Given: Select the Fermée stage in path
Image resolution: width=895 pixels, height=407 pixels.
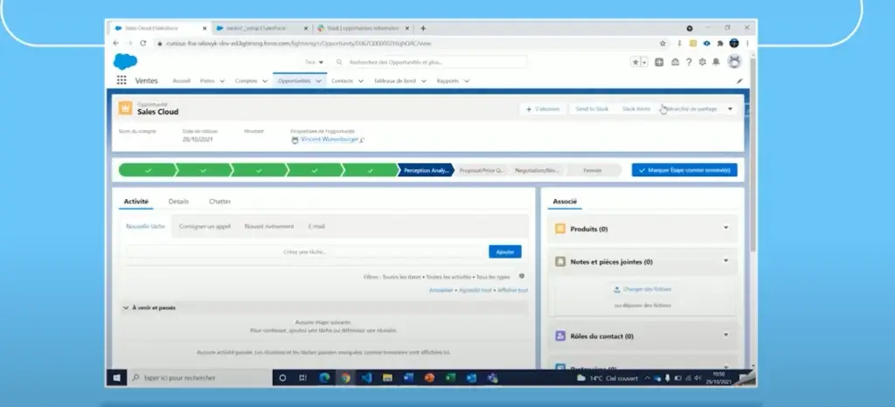Looking at the screenshot, I should click(x=593, y=169).
